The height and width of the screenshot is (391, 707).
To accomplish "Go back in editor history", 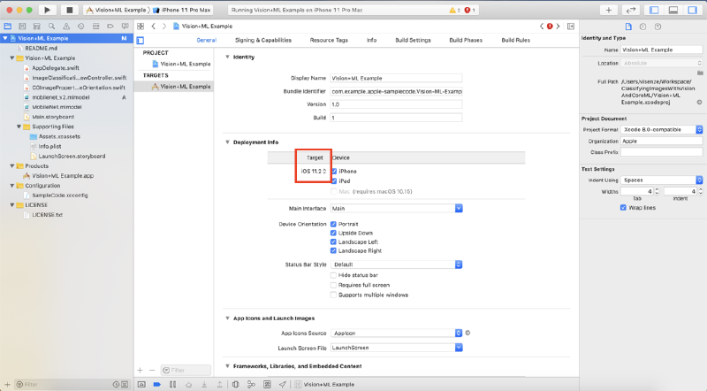I will (x=153, y=27).
